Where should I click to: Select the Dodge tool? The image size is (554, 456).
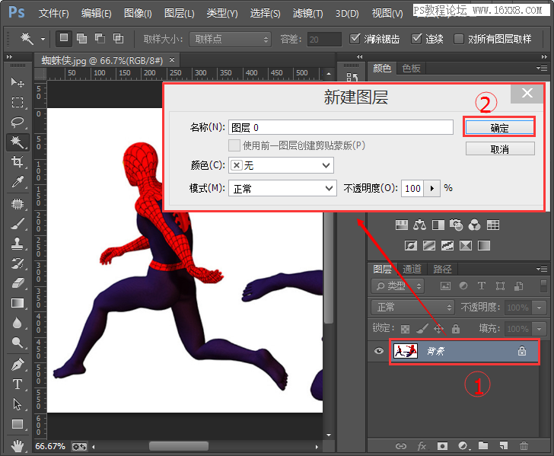click(x=17, y=343)
